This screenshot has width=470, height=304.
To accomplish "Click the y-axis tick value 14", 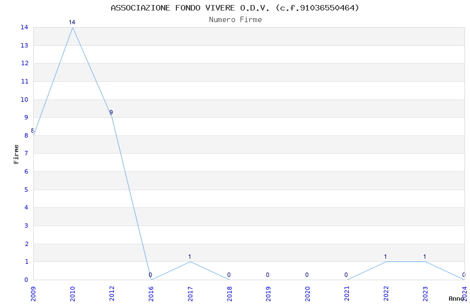I will (24, 27).
